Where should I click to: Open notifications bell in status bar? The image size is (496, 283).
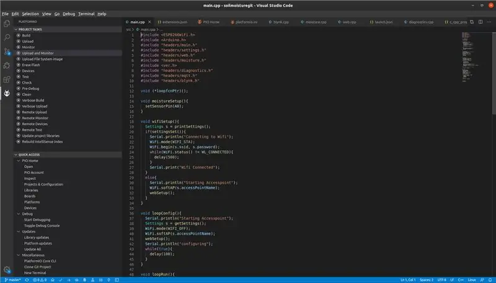point(490,280)
